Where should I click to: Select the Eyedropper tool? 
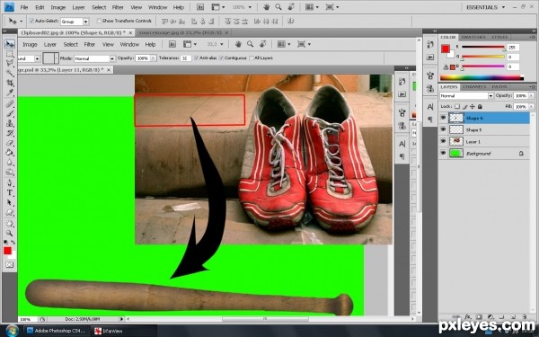10,93
